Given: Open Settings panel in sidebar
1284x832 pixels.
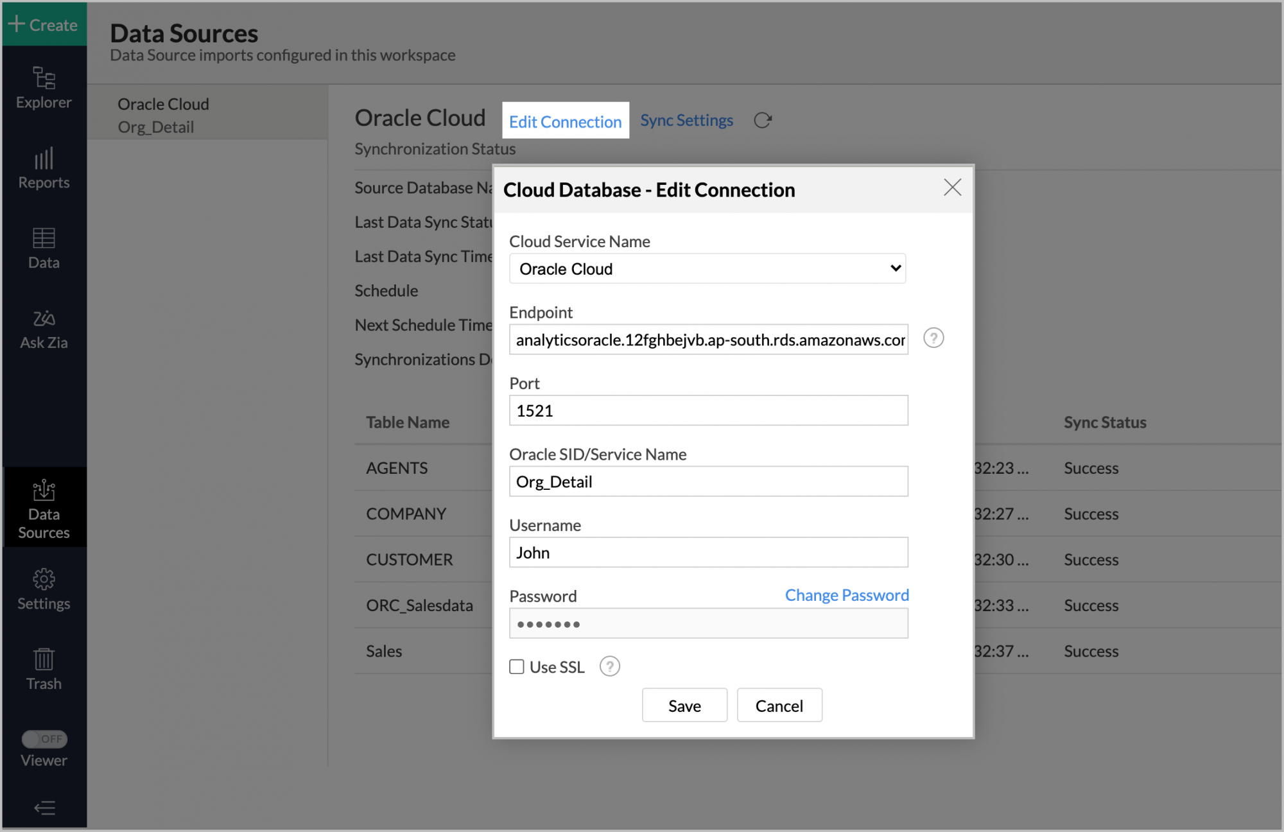Looking at the screenshot, I should click(43, 587).
